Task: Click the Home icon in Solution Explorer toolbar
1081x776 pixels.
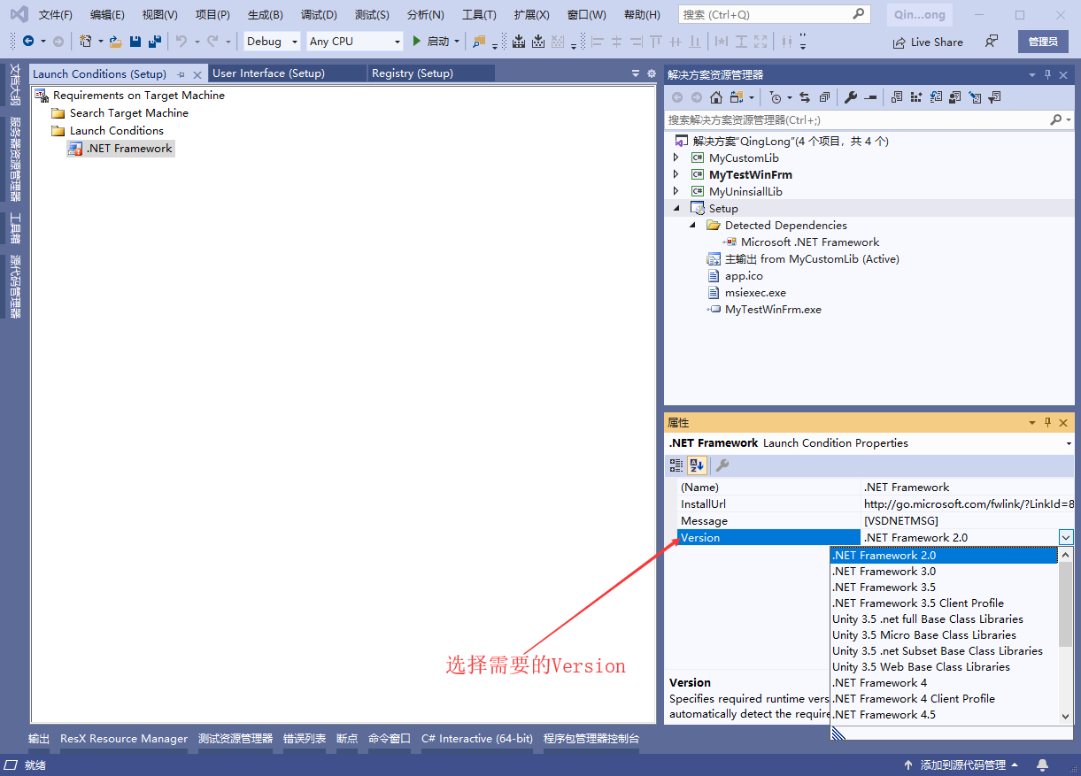Action: (x=715, y=97)
